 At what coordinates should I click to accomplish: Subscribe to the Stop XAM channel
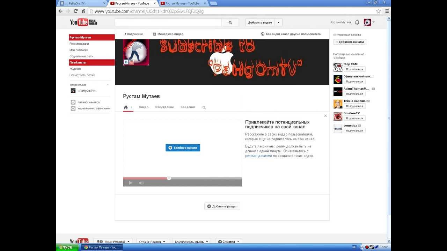click(354, 69)
